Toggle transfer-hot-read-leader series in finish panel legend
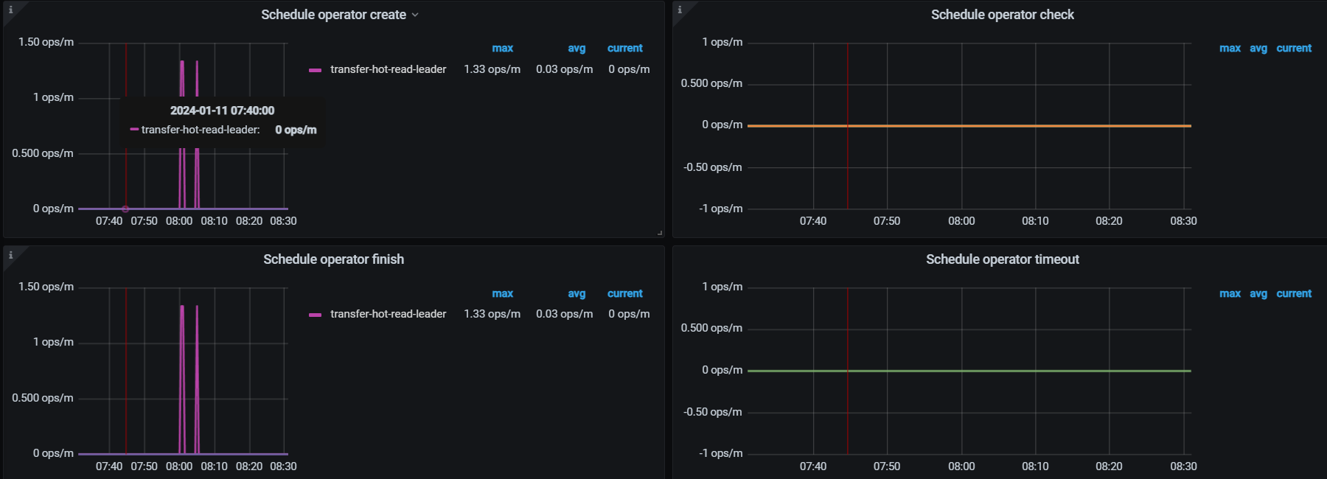This screenshot has height=479, width=1327. (x=388, y=314)
